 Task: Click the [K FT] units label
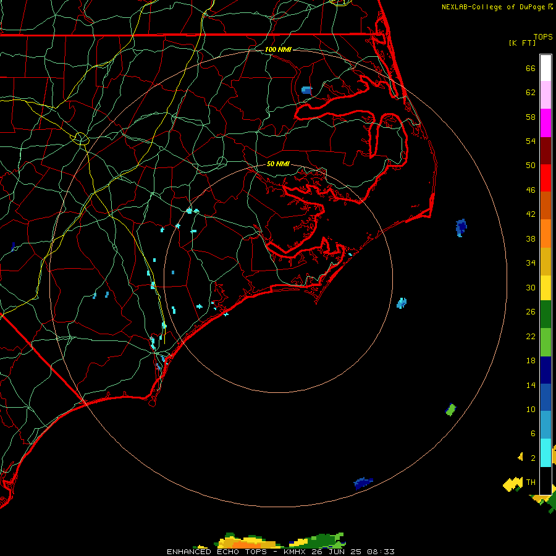[x=522, y=43]
